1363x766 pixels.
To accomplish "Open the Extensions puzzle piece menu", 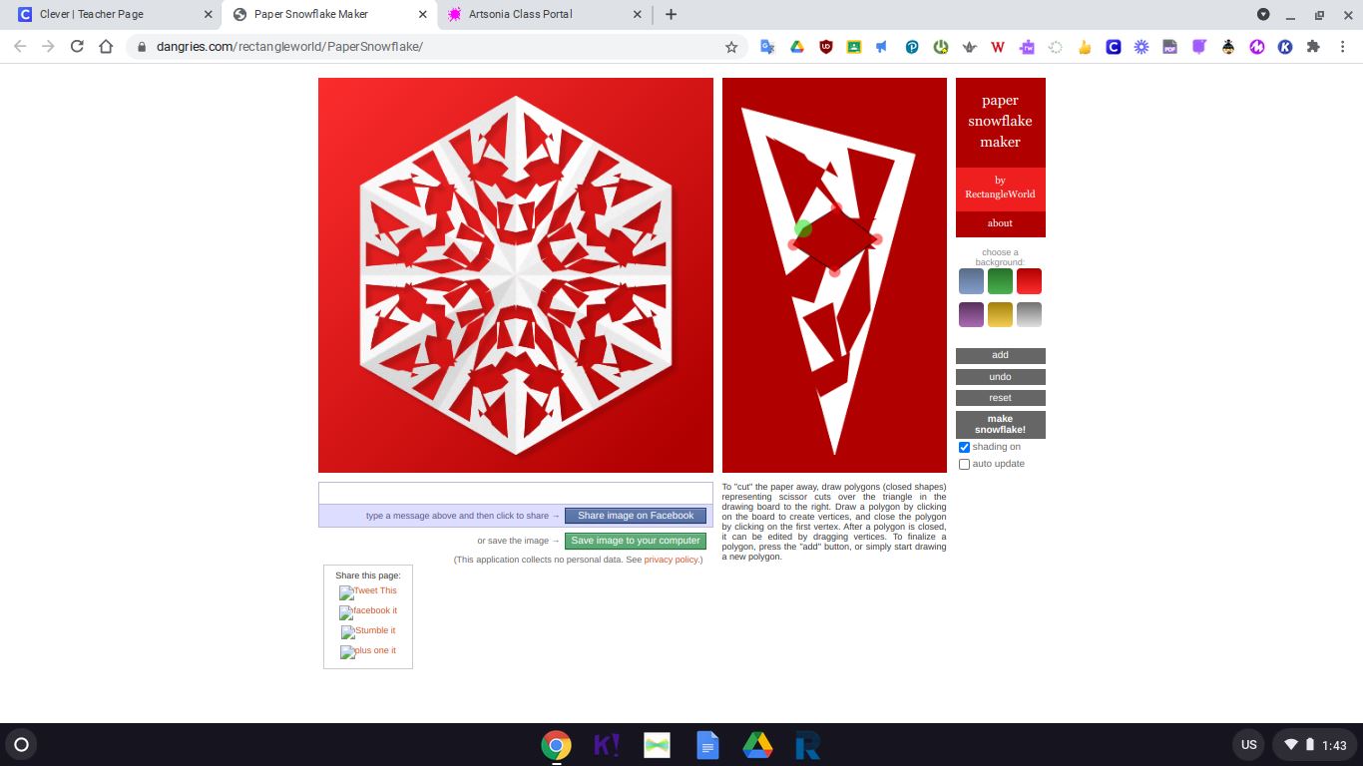I will point(1313,47).
